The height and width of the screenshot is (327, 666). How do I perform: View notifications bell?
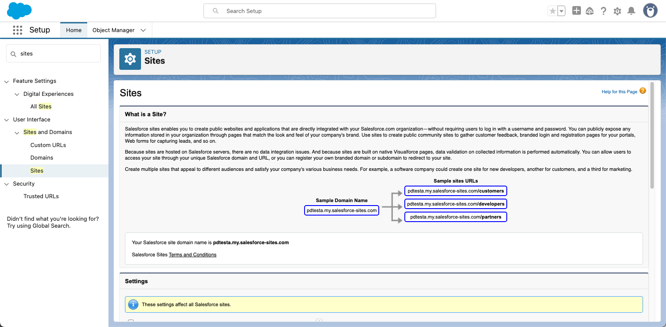click(x=631, y=11)
